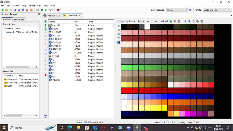Viewport: 233px width, 131px height.
Task: Select the SKY1 entry
Action: click(x=81, y=53)
